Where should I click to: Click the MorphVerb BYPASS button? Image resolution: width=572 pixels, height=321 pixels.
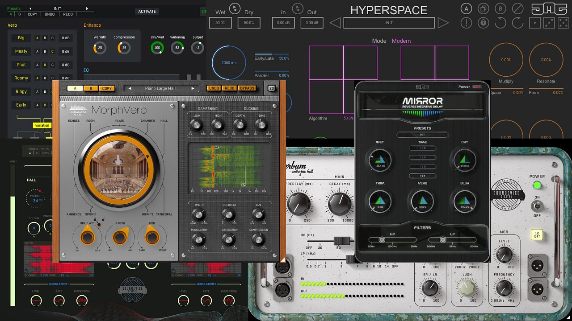(x=247, y=88)
